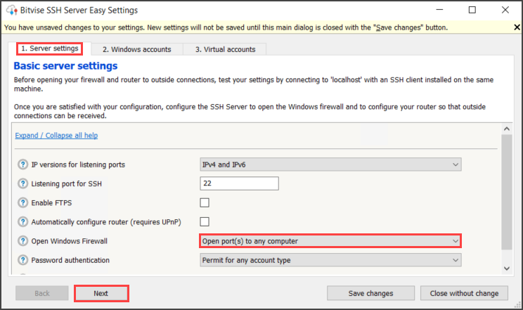Click Save changes button

[370, 293]
